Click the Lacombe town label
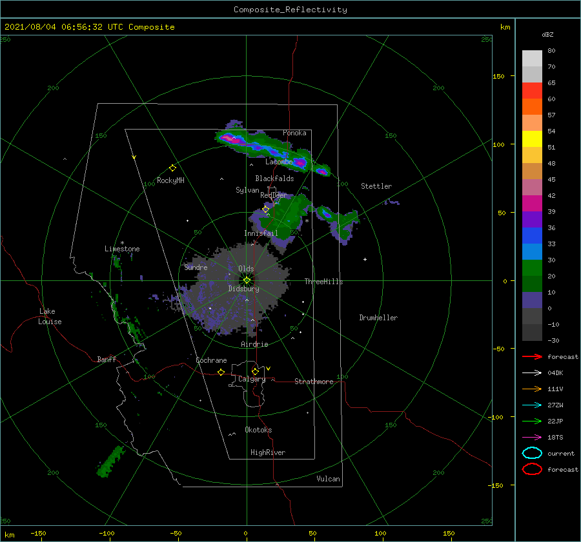This screenshot has height=542, width=581. point(279,162)
